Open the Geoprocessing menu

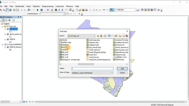click(48, 6)
